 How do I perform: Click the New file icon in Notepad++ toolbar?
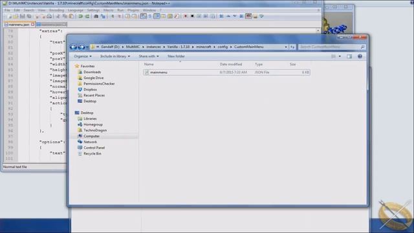(10, 16)
